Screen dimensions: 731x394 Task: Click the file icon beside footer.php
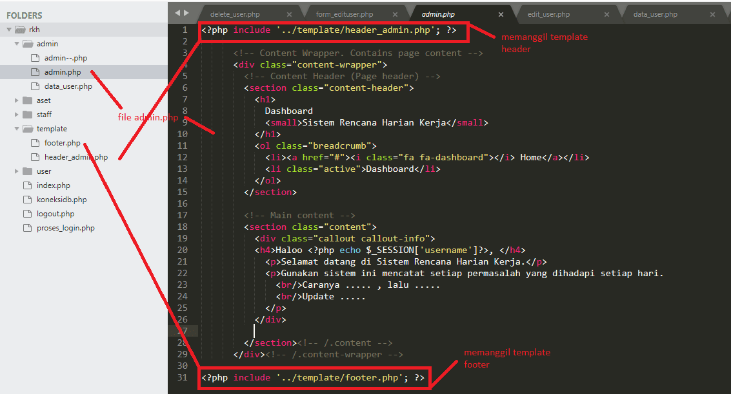click(35, 142)
